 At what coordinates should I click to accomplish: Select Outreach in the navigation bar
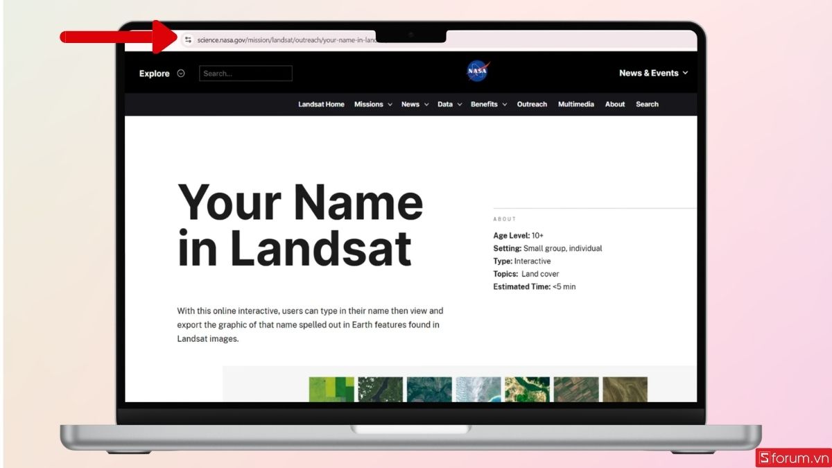tap(531, 104)
